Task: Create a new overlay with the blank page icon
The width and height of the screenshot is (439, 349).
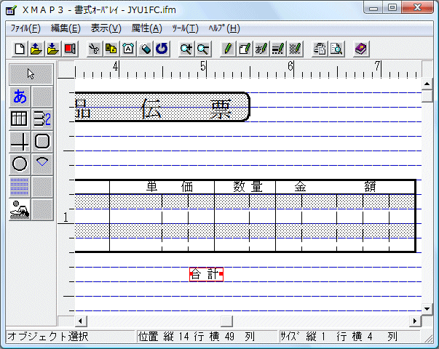Action: [x=20, y=49]
